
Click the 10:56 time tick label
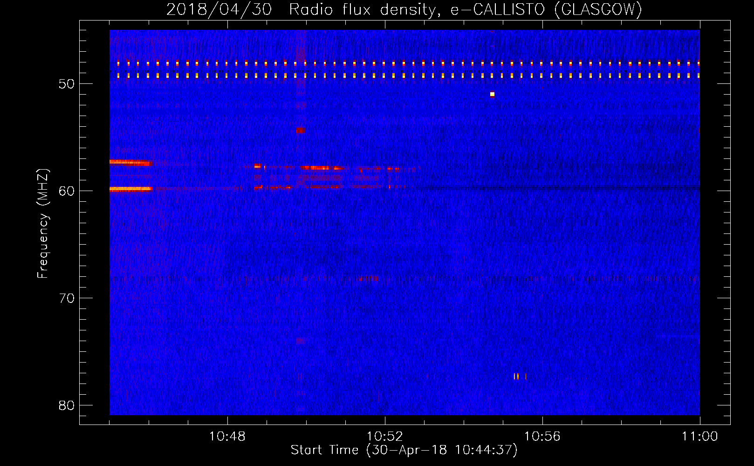tap(542, 437)
